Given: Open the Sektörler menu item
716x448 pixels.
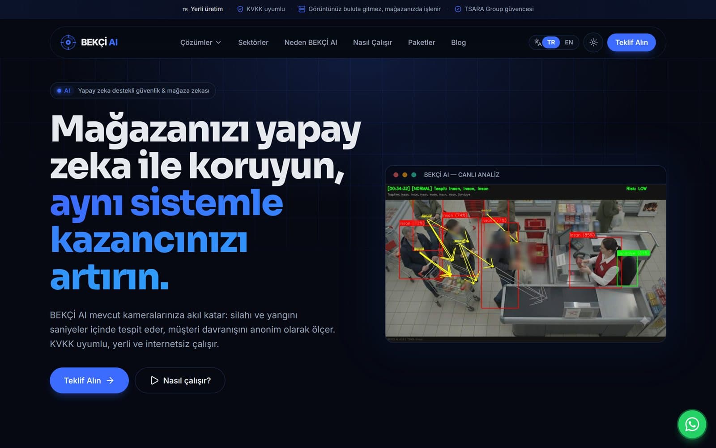Looking at the screenshot, I should click(253, 42).
